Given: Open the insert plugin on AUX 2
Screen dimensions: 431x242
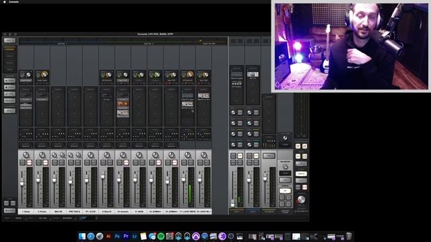Looking at the screenshot, I should 253,75.
